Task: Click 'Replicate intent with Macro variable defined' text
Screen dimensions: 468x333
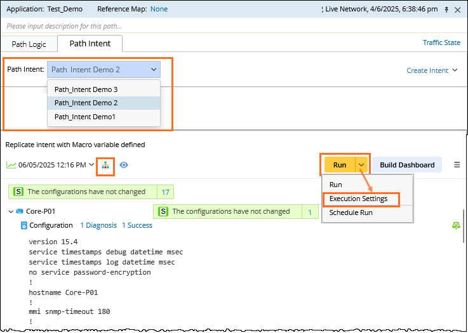Action: [75, 145]
